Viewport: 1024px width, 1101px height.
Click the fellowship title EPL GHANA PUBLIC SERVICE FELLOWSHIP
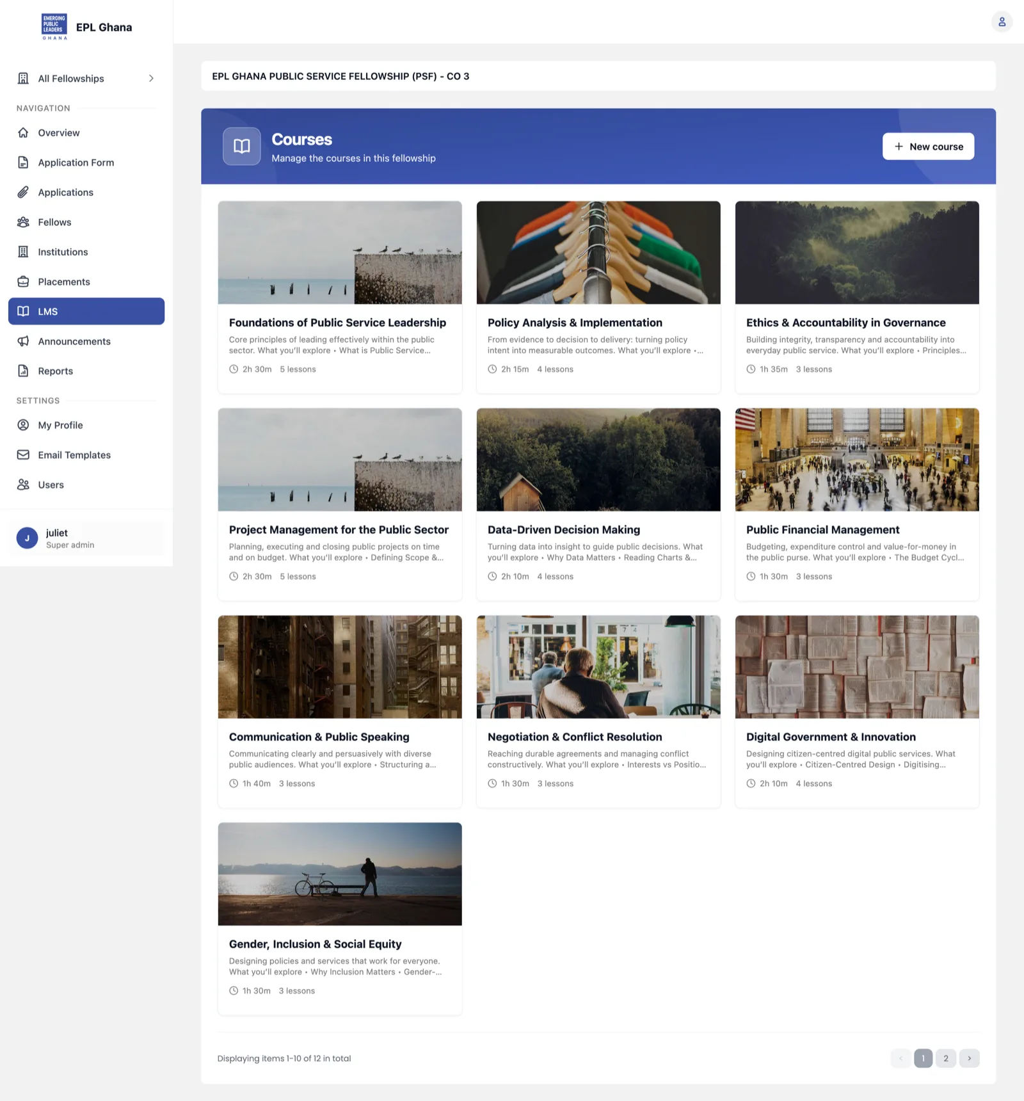pos(340,76)
